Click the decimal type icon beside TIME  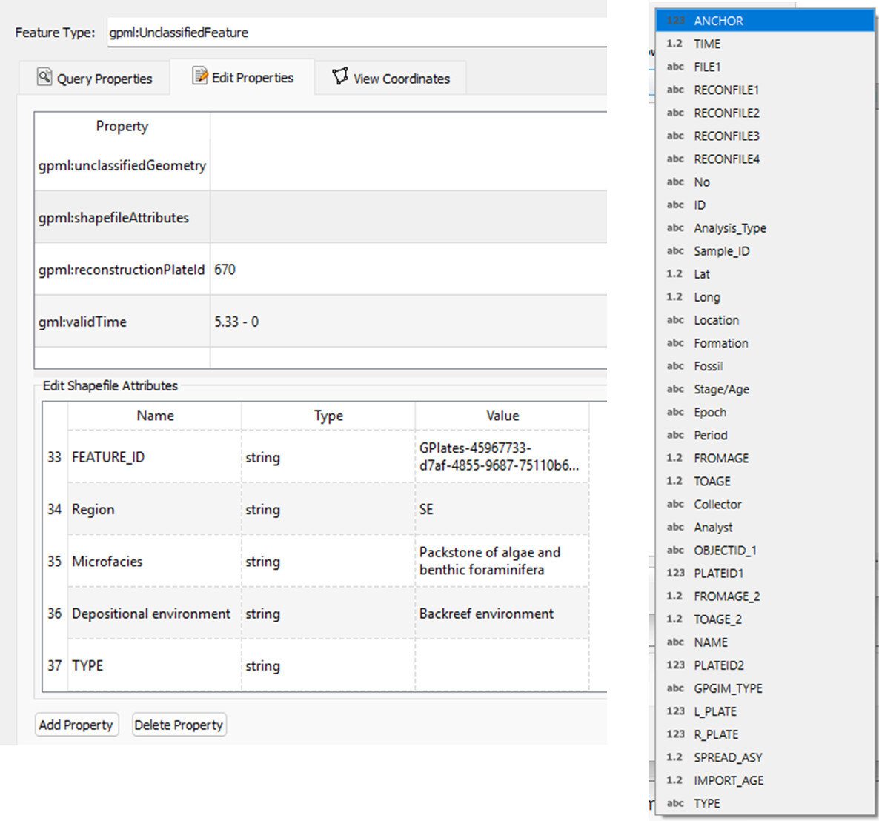coord(674,44)
